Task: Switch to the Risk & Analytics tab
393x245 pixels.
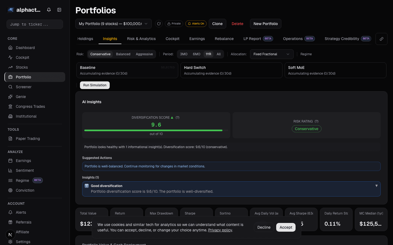Action: point(141,39)
